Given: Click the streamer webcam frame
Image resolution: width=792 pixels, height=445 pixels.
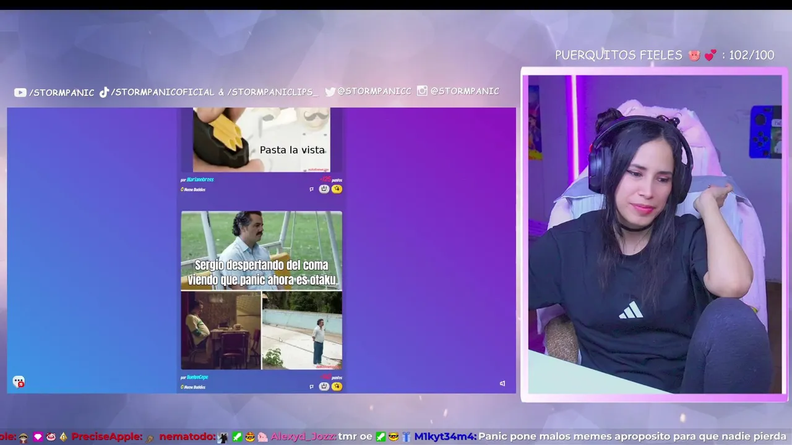Looking at the screenshot, I should 654,235.
